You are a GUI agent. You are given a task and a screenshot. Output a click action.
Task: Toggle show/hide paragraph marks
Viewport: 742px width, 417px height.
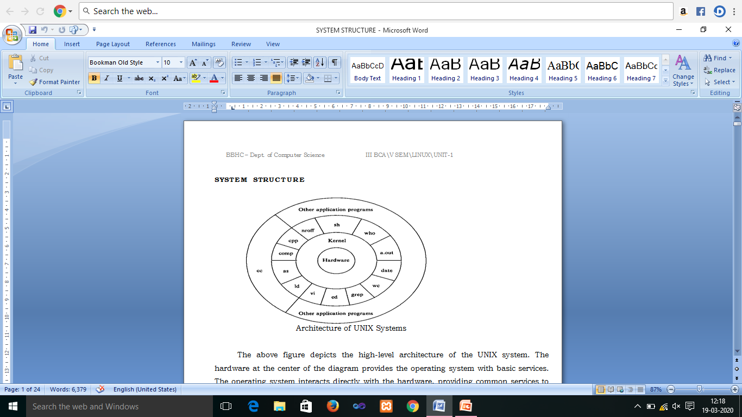coord(335,62)
